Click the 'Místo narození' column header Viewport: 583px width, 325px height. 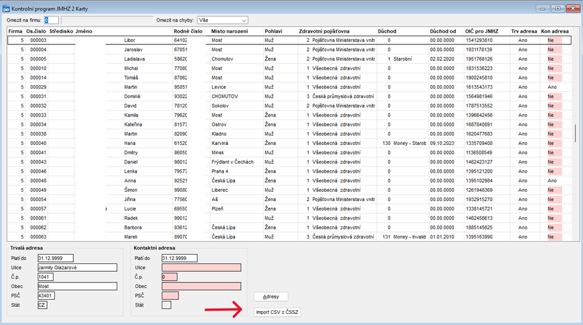click(229, 31)
